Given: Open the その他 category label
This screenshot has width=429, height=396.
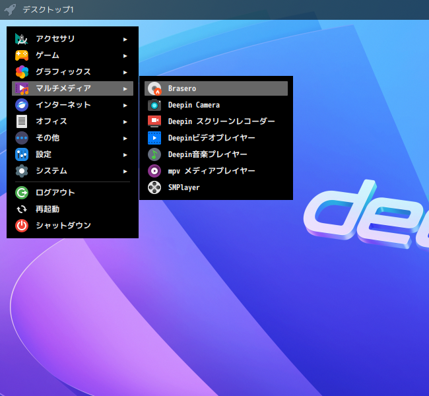Looking at the screenshot, I should pos(48,138).
